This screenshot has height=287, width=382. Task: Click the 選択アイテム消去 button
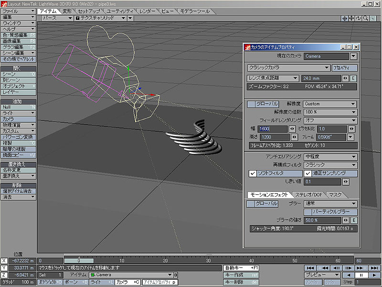pyautogui.click(x=18, y=191)
